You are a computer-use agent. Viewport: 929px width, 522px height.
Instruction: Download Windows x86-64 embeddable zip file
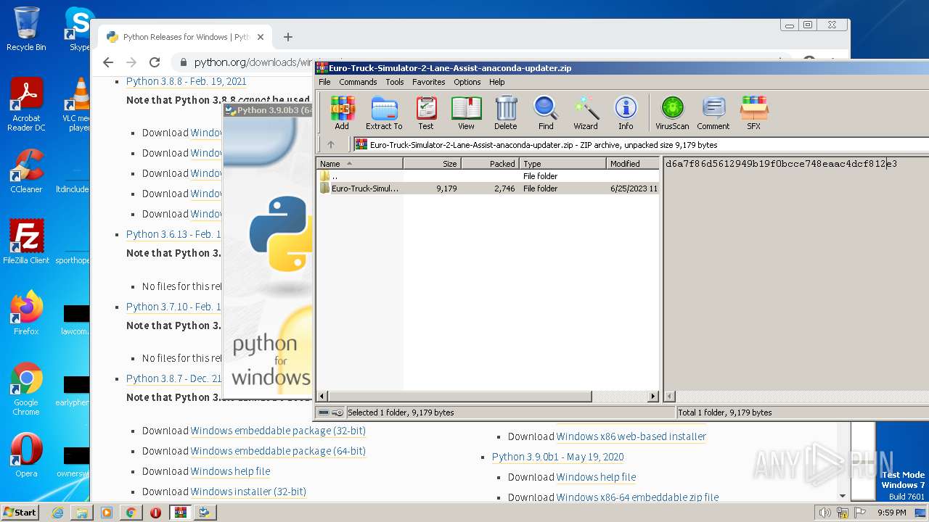tap(637, 497)
